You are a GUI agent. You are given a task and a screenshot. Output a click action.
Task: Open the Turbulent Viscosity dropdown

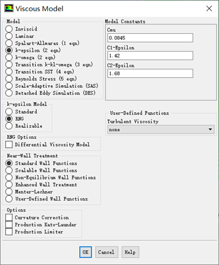161,129
